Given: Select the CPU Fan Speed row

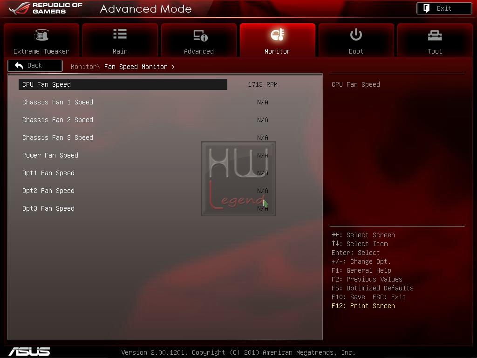Looking at the screenshot, I should click(123, 84).
